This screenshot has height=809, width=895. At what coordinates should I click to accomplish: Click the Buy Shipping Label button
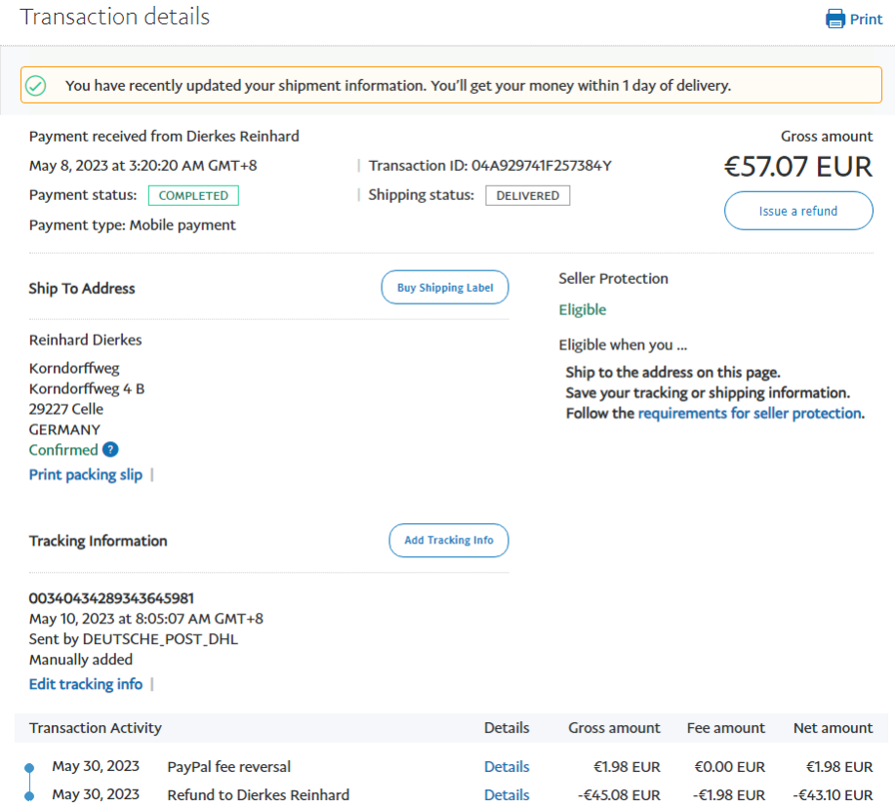point(444,288)
